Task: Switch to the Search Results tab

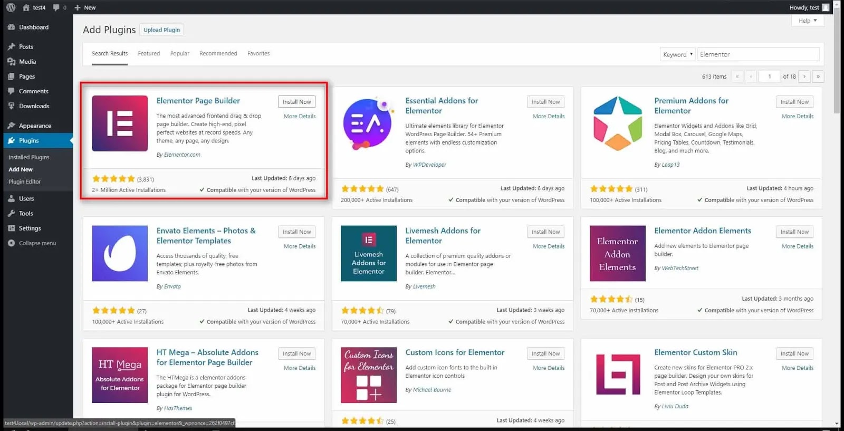Action: click(x=110, y=53)
